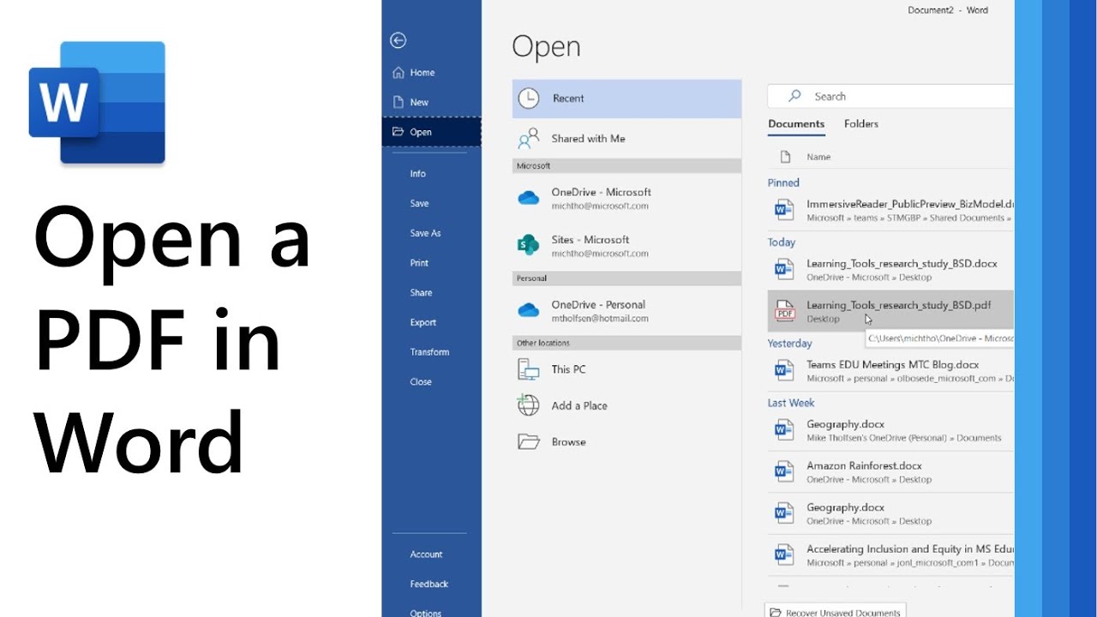Select mtholfsen@hotmail.com under OneDrive - Personal

(600, 319)
